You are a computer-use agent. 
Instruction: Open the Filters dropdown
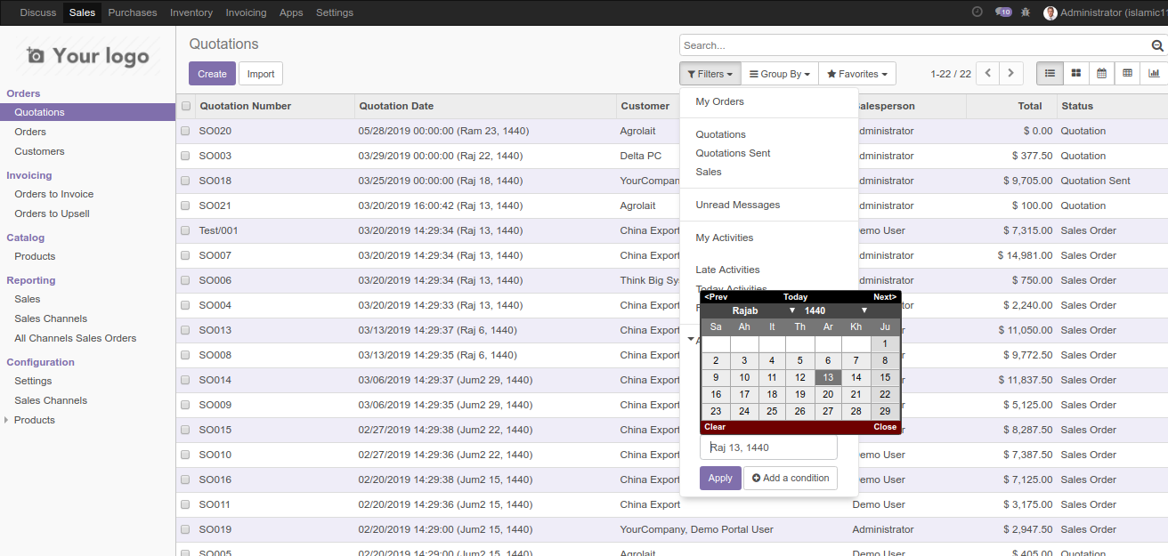pos(710,74)
